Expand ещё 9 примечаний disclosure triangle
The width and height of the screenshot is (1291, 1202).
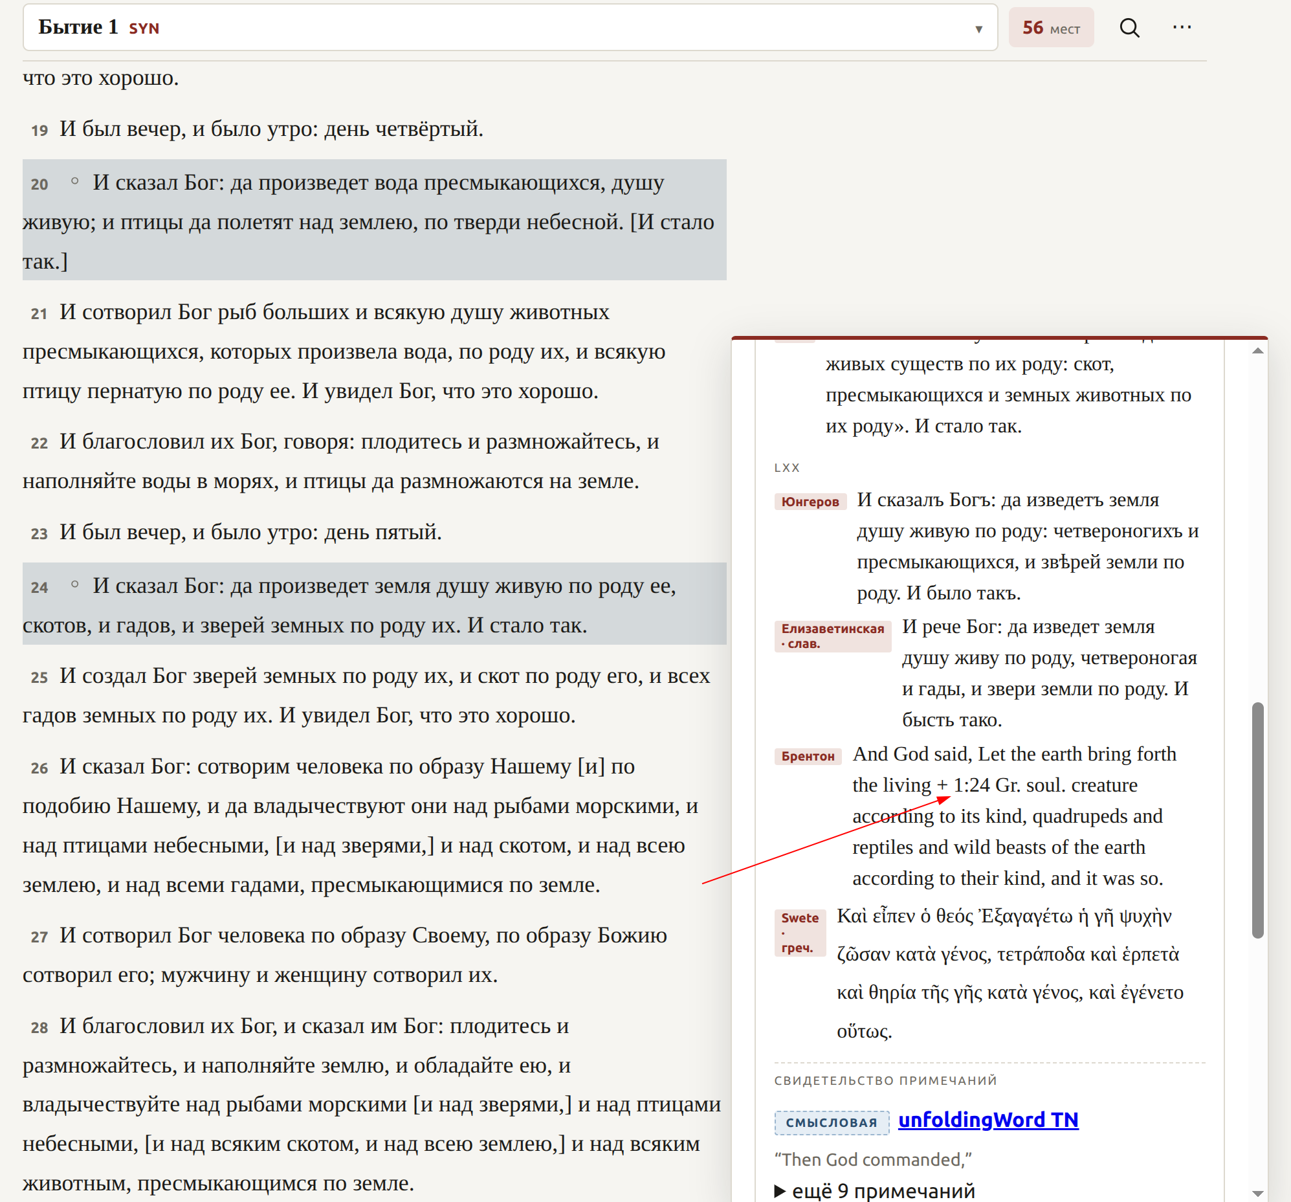(780, 1191)
